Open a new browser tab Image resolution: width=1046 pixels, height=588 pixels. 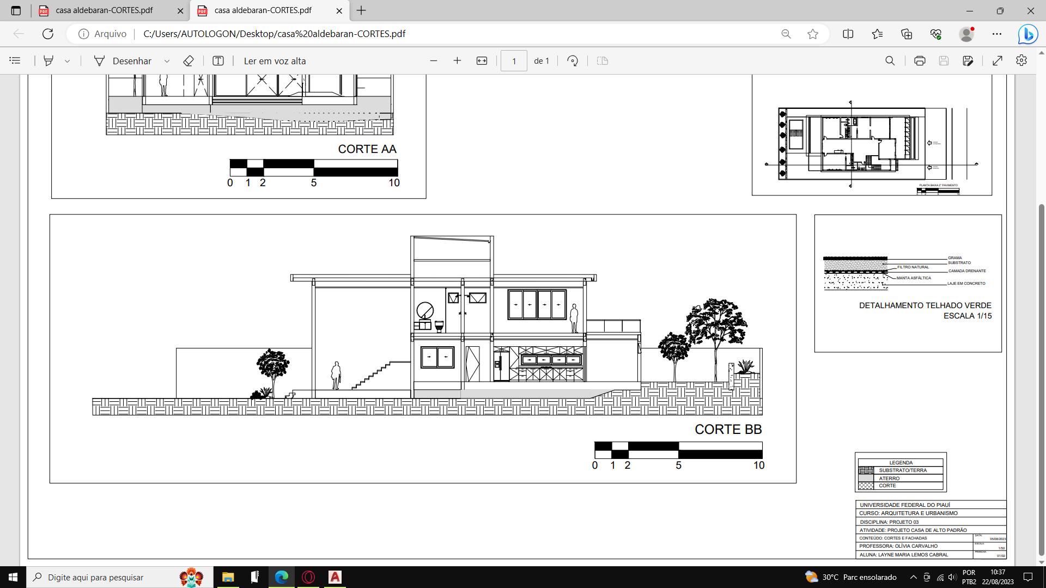click(x=361, y=10)
